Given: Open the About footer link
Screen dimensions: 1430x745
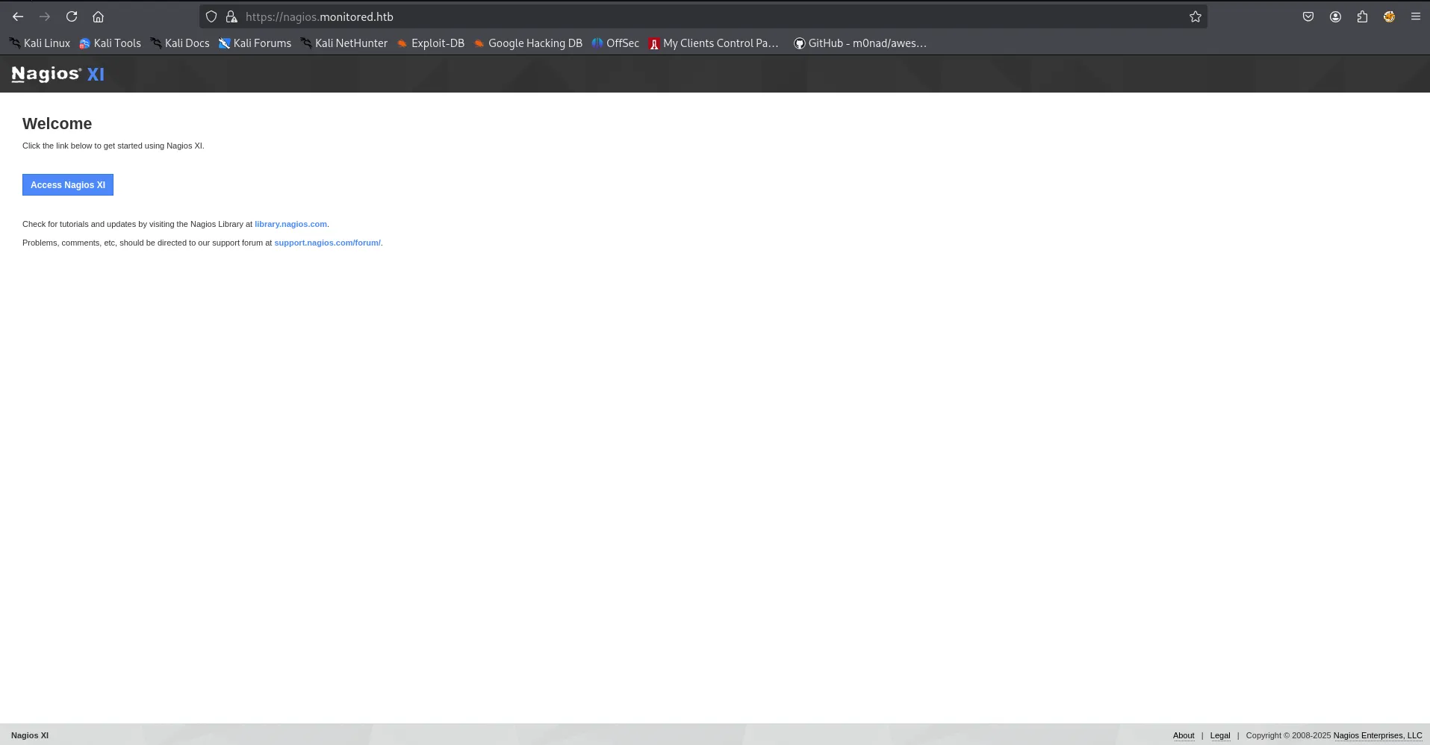Looking at the screenshot, I should pos(1184,735).
